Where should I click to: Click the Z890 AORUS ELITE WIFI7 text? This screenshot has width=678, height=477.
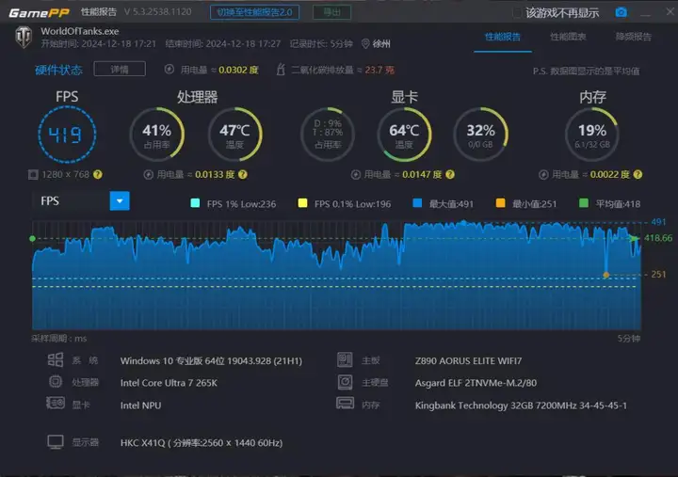click(x=468, y=360)
